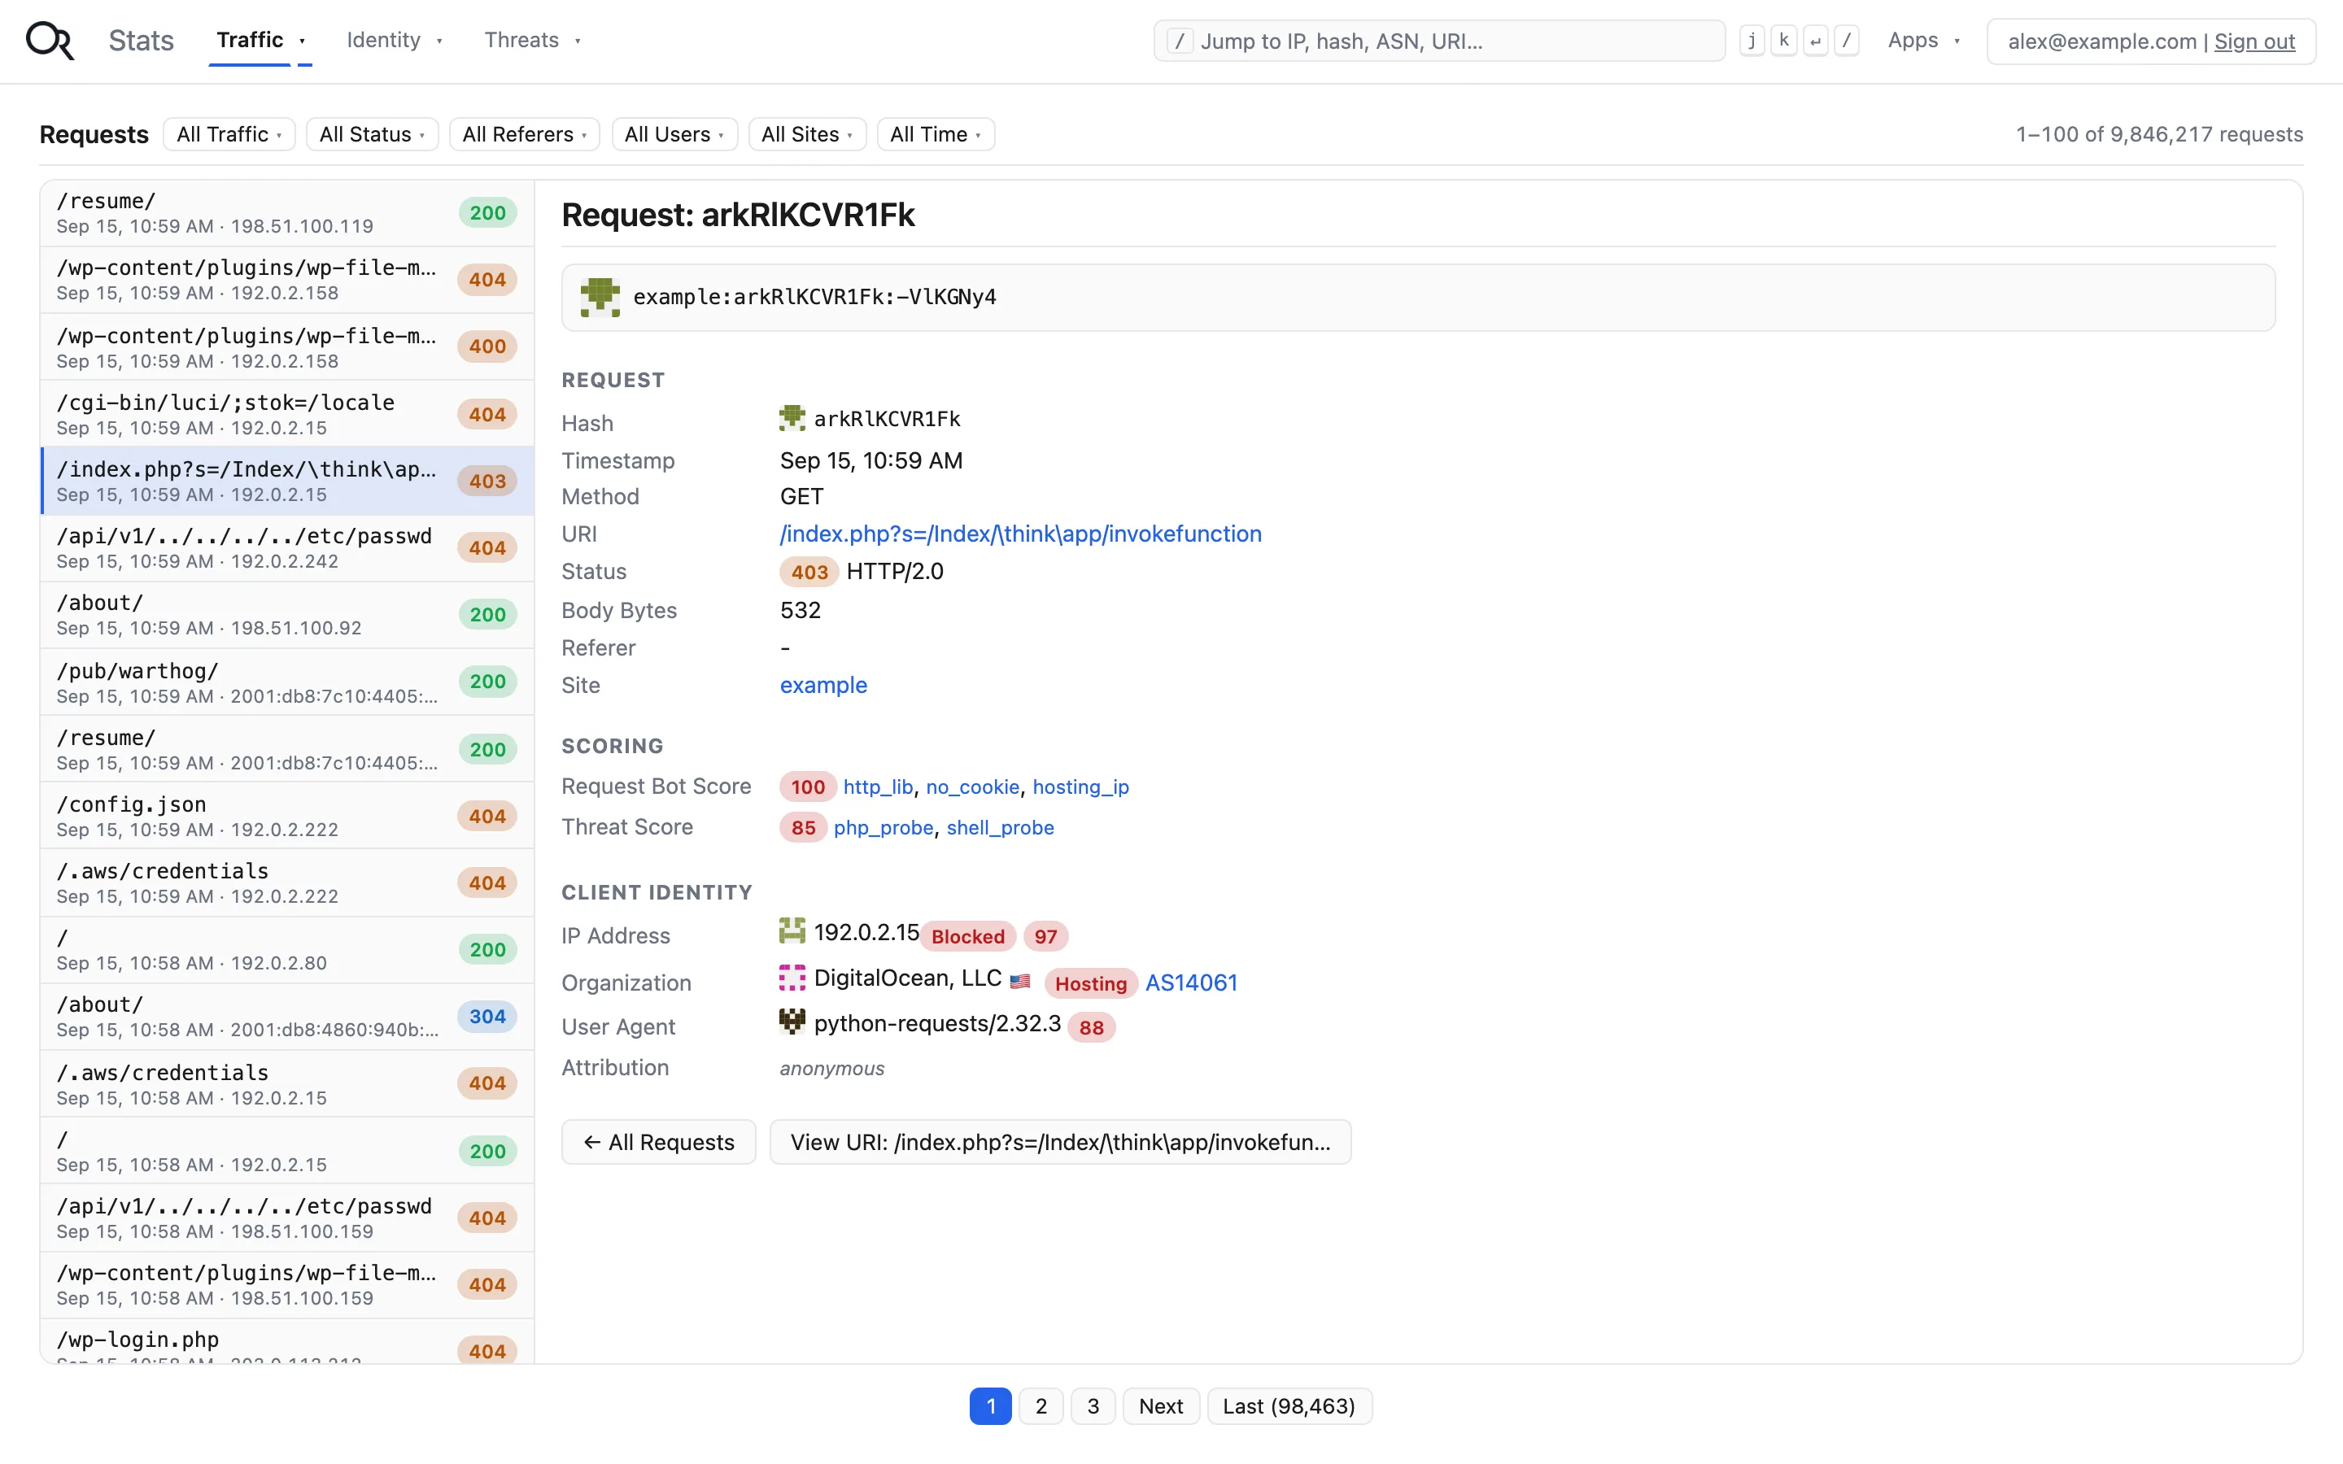Click the All Requests back button
The width and height of the screenshot is (2343, 1464).
658,1143
